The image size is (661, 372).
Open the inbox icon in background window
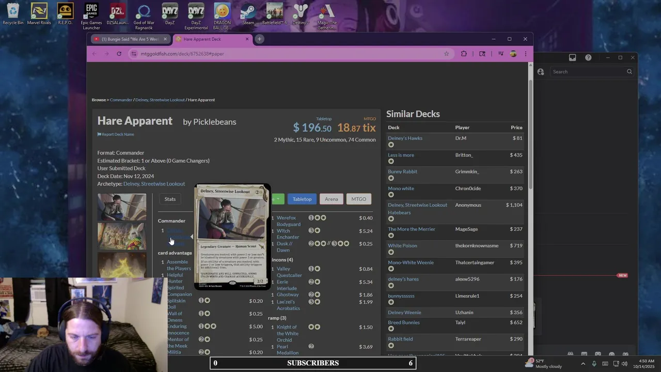(572, 57)
